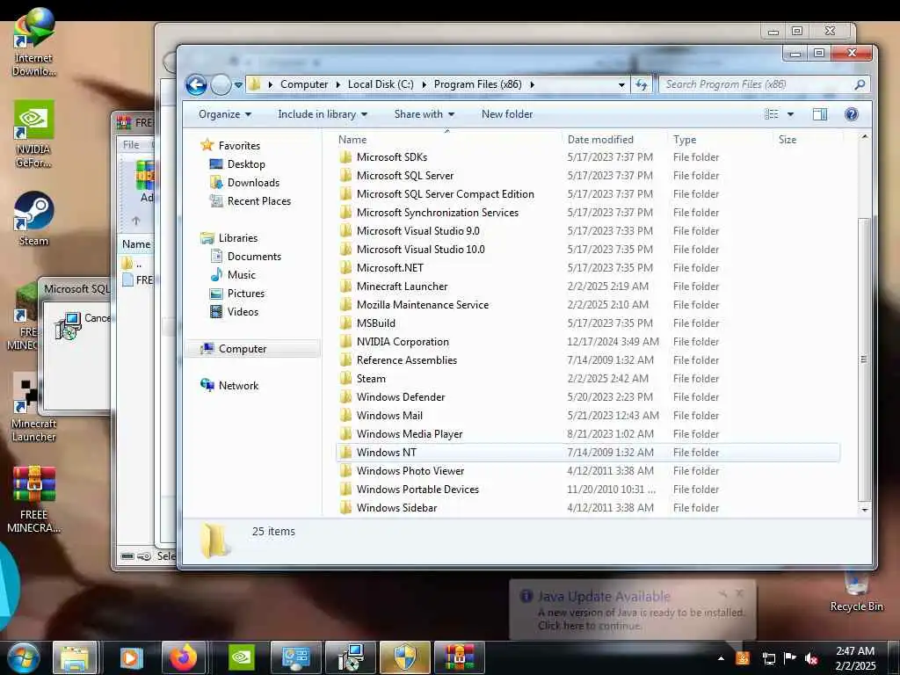Open address bar history dropdown arrow
The width and height of the screenshot is (900, 675).
coord(621,85)
